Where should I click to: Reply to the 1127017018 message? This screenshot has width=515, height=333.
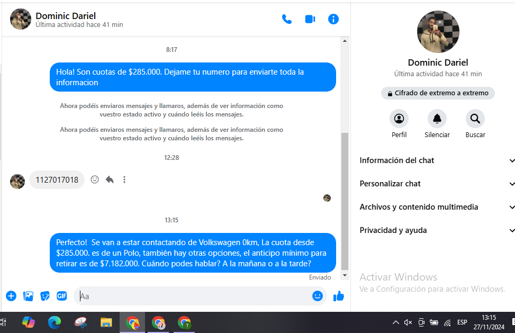[110, 179]
